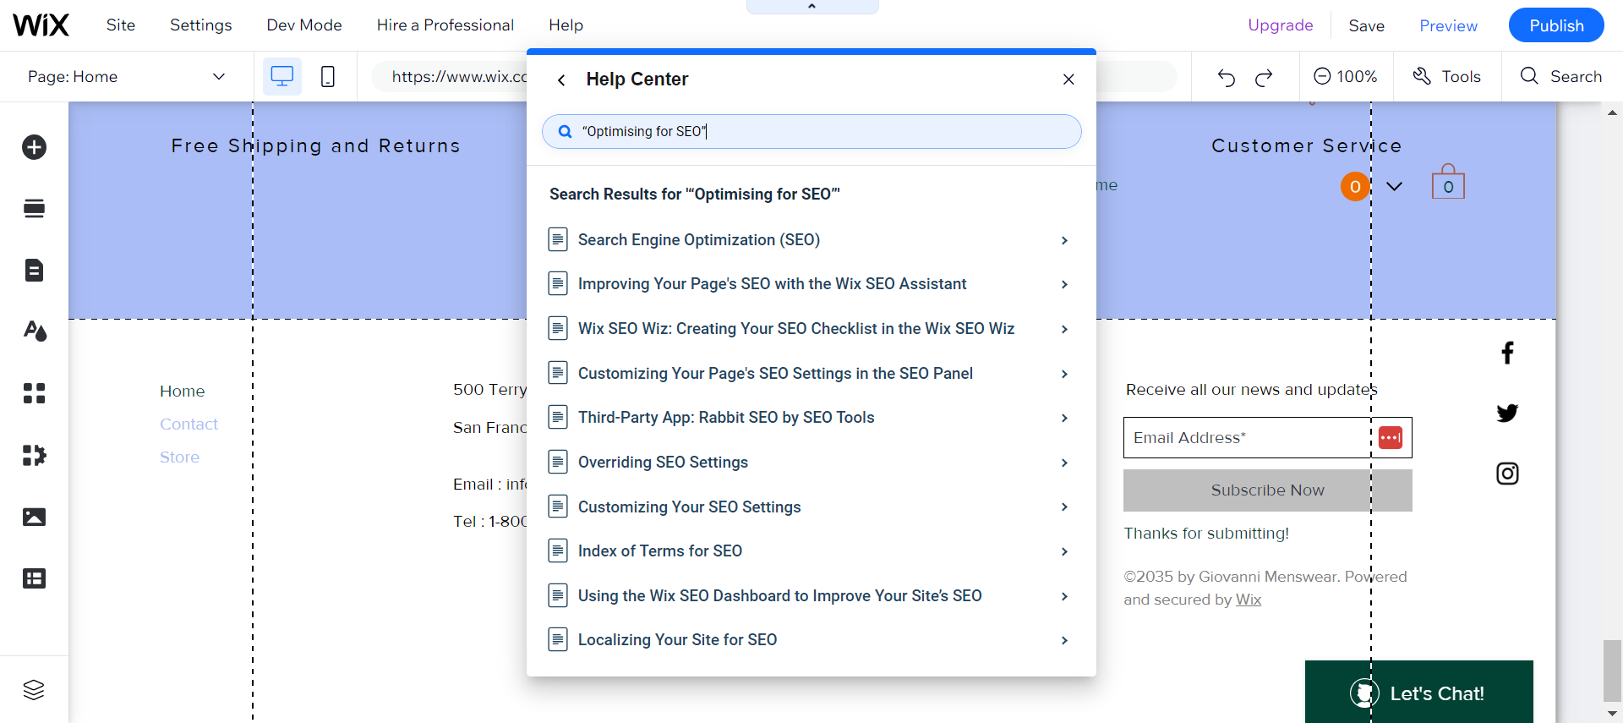Open the puzzle-piece sidebar icon

tap(34, 455)
